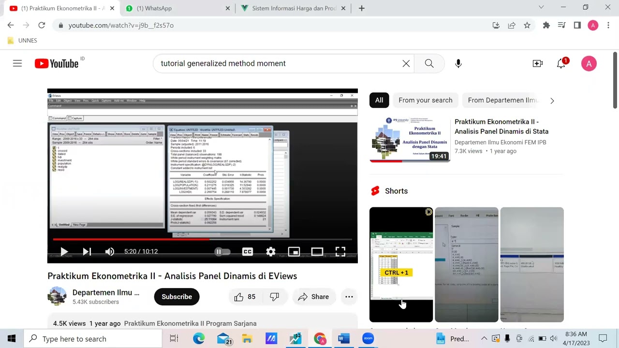Viewport: 619px width, 348px height.
Task: Open the YouTube hamburger guide menu
Action: point(17,63)
